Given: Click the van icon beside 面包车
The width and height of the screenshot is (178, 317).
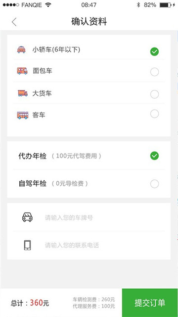Looking at the screenshot, I should pos(22,71).
